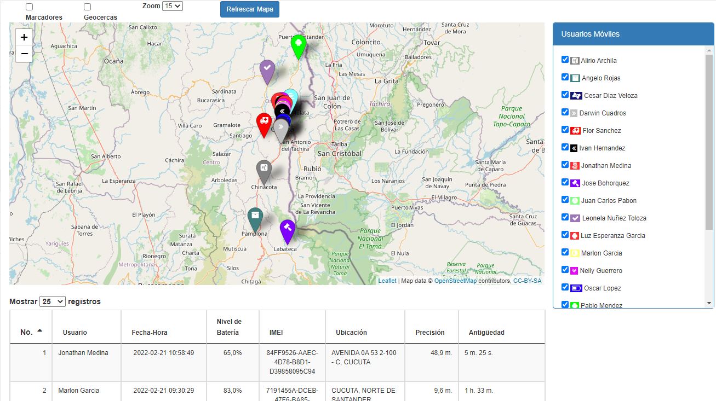The image size is (716, 401).
Task: Click the lavender checkmark map marker
Action: 267,69
